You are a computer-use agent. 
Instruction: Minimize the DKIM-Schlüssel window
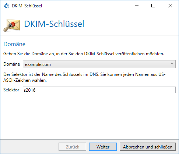pyautogui.click(x=137, y=6)
